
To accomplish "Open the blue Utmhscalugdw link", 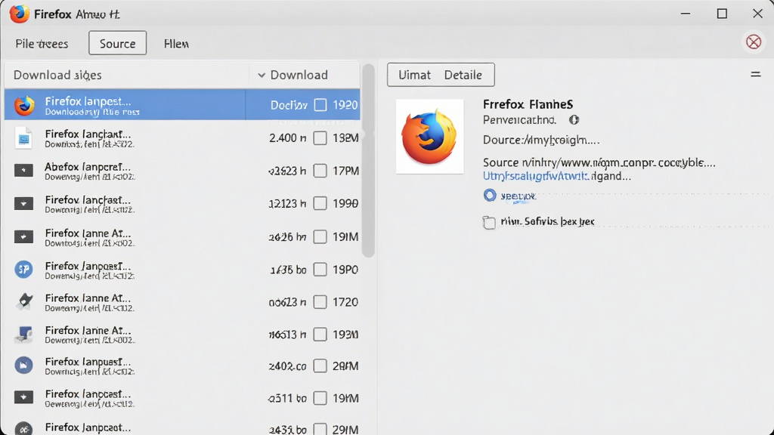I will pyautogui.click(x=536, y=176).
